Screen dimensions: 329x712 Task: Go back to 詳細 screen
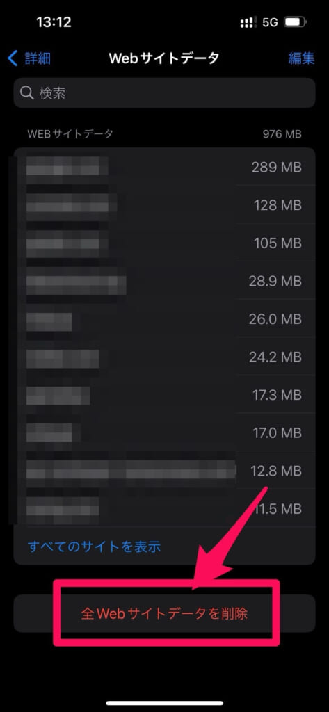click(x=29, y=58)
